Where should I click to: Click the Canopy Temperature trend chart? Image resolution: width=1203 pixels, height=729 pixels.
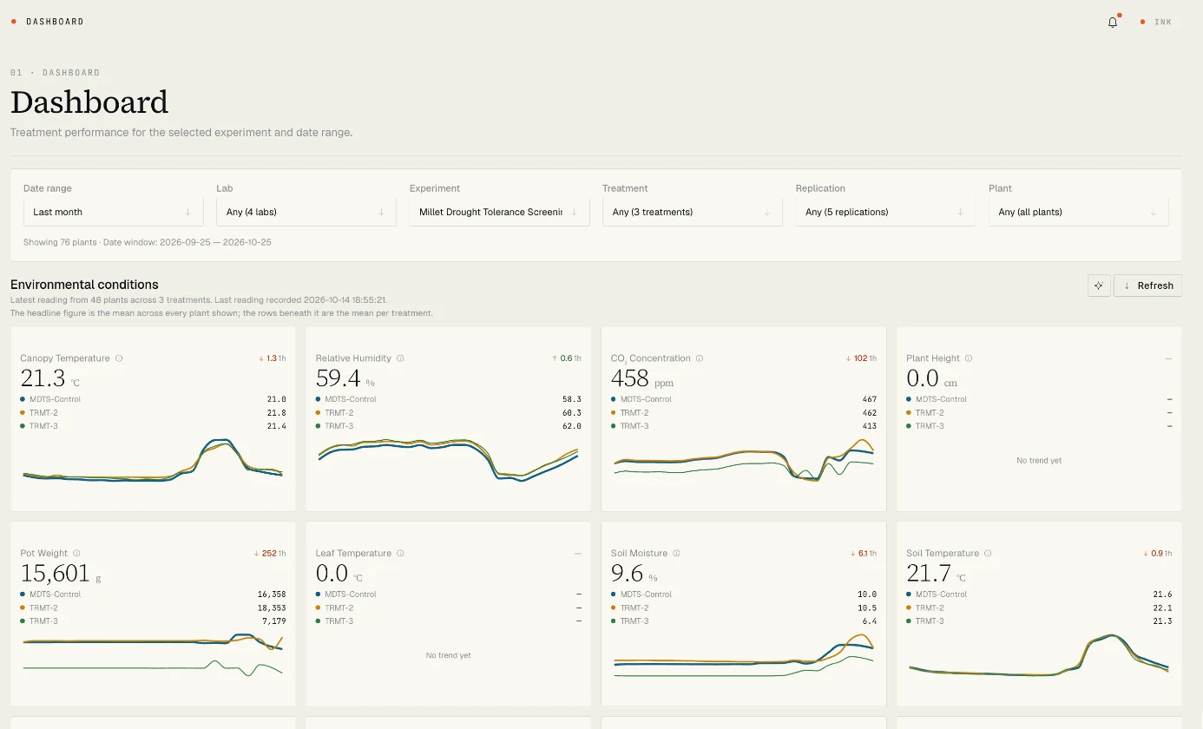click(153, 461)
